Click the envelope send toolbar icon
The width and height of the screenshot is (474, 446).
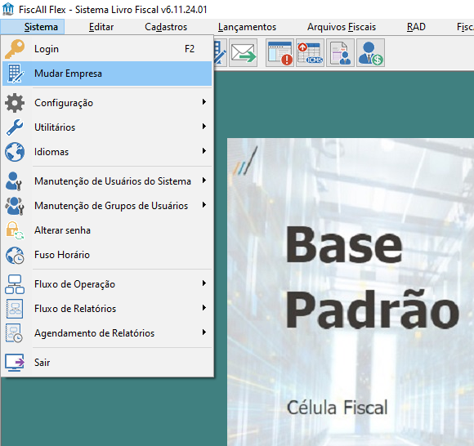(x=243, y=53)
